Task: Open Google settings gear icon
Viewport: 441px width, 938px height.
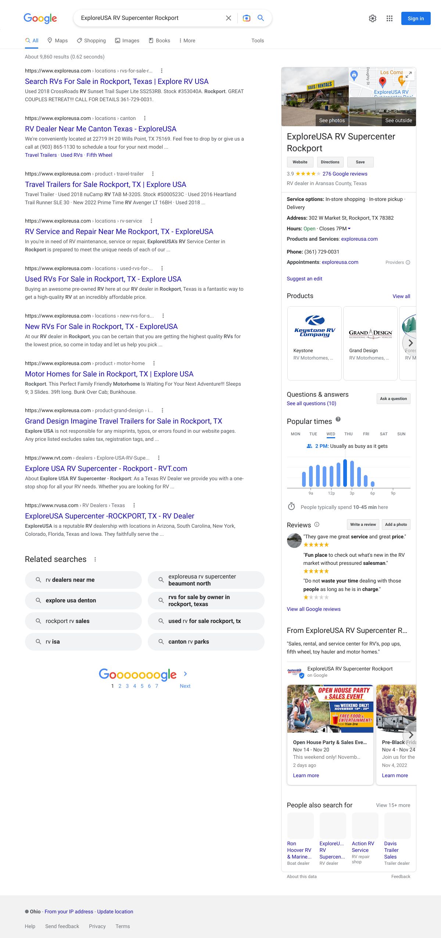Action: pyautogui.click(x=372, y=18)
